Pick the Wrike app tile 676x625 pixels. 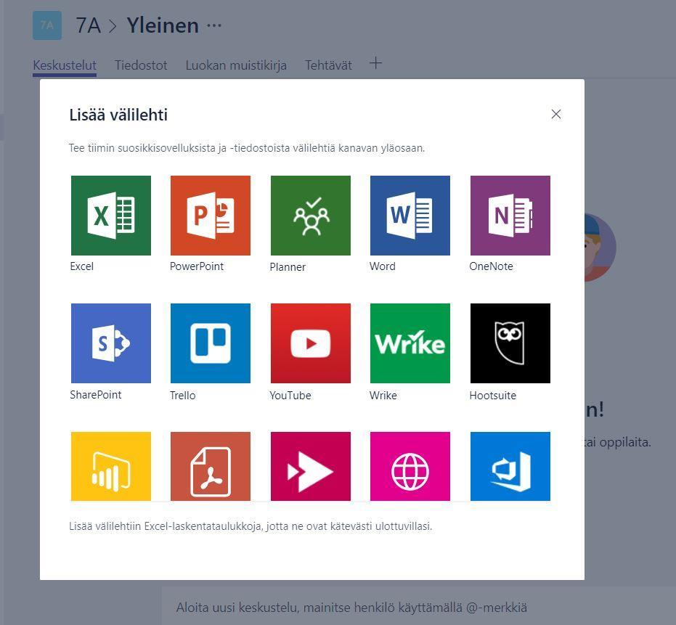point(410,343)
